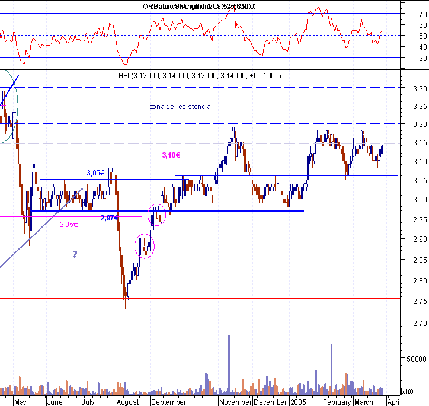Viewport: 429px width, 406px height.
Task: Click the May label on the time axis
Action: point(20,402)
